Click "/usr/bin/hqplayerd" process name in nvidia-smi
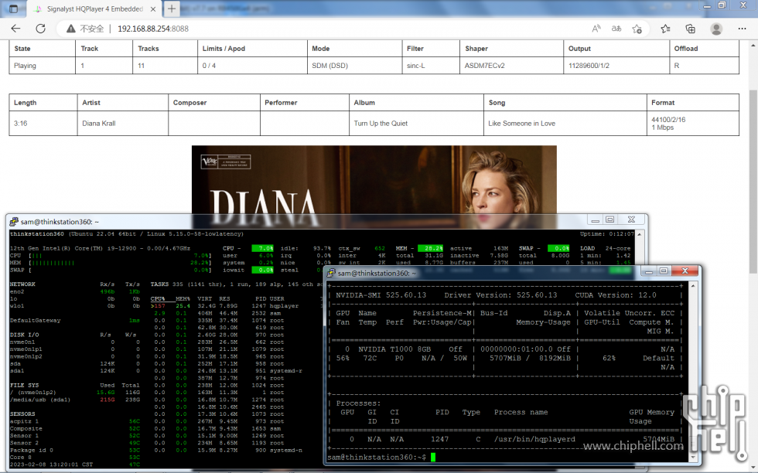 click(x=534, y=439)
